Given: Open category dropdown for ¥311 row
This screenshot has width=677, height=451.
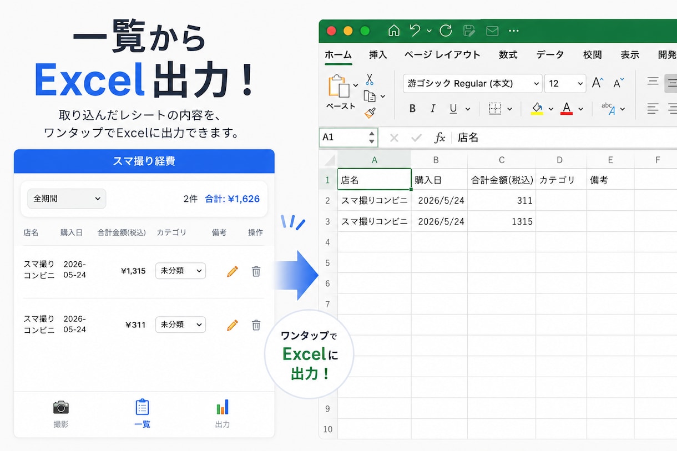Looking at the screenshot, I should 180,325.
